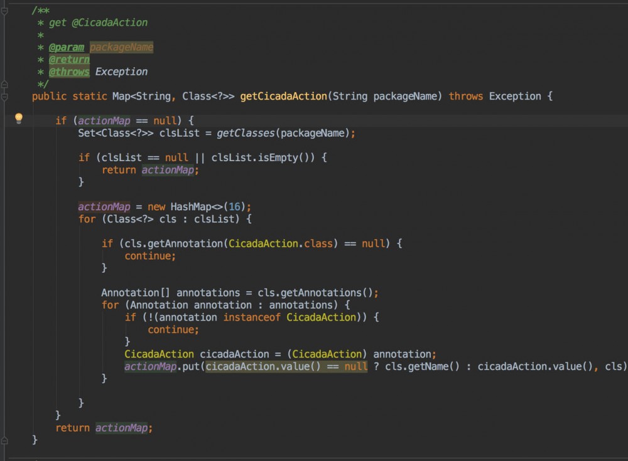Click the Set<Class<?>> type declaration
The height and width of the screenshot is (461, 628).
116,133
